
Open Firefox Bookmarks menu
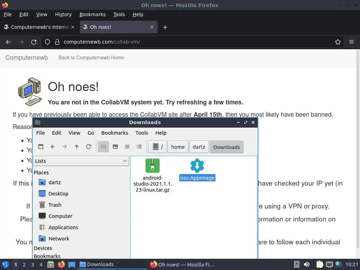point(92,14)
